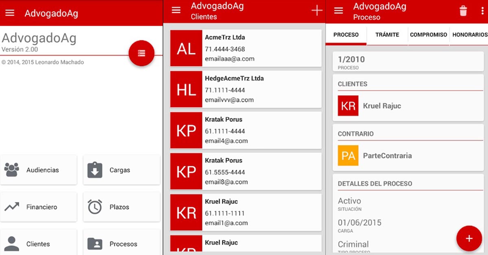Open the Plazos tile
Screen dimensions: 488x255
pyautogui.click(x=122, y=207)
